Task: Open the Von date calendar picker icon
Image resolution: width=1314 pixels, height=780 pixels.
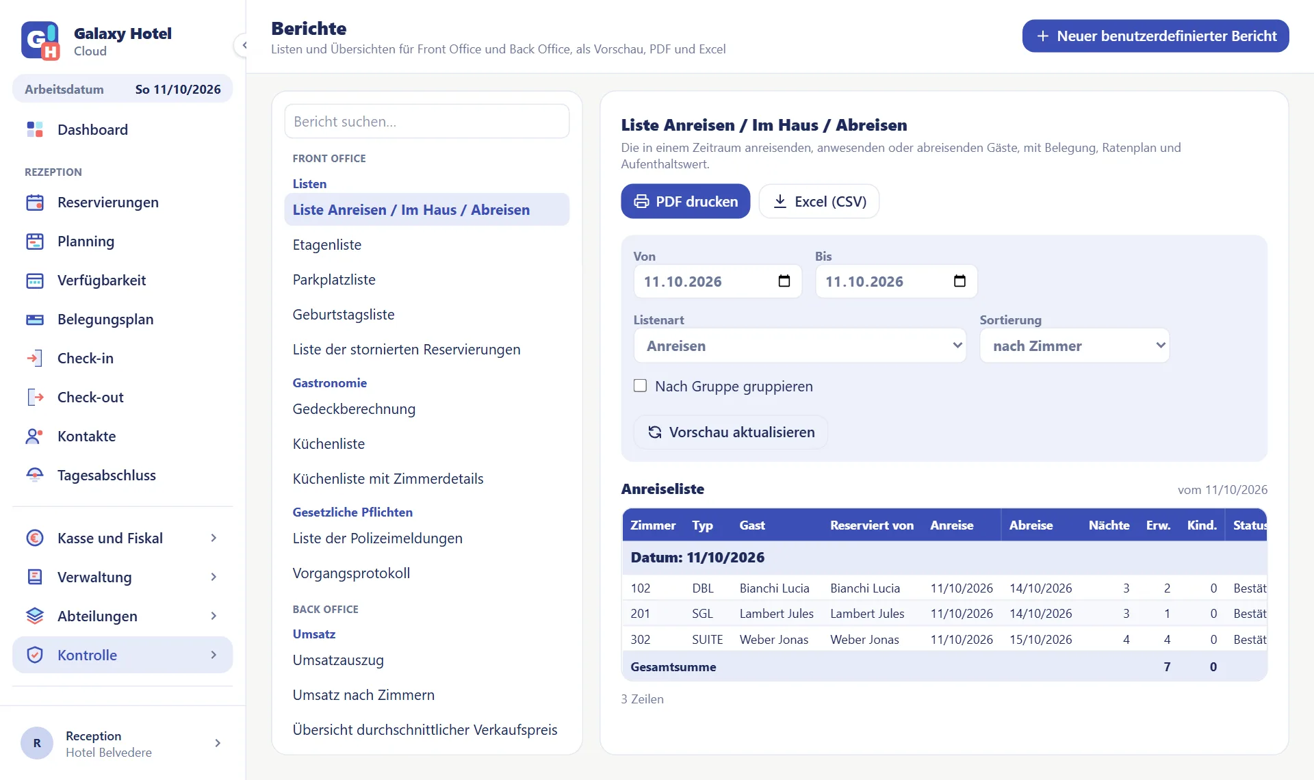Action: tap(784, 281)
